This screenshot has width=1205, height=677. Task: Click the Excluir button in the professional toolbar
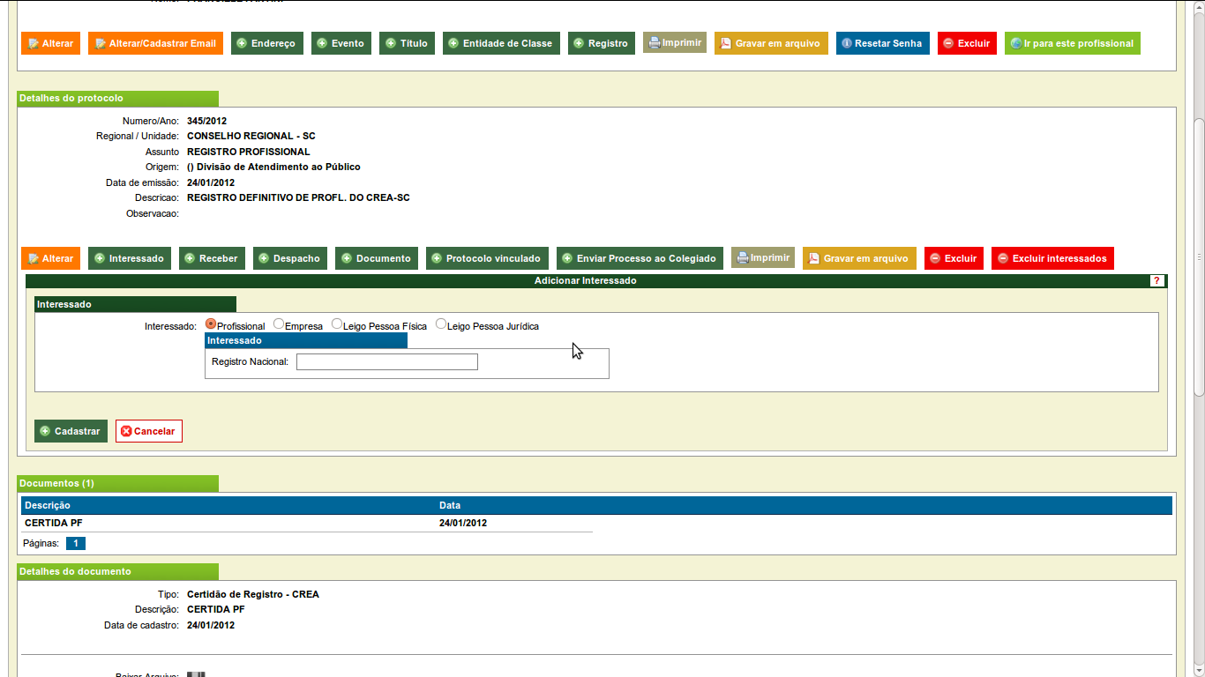coord(967,43)
